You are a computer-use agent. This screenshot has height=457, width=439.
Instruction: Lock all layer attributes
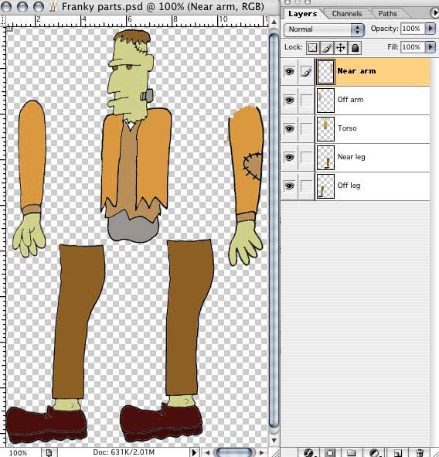click(x=355, y=47)
